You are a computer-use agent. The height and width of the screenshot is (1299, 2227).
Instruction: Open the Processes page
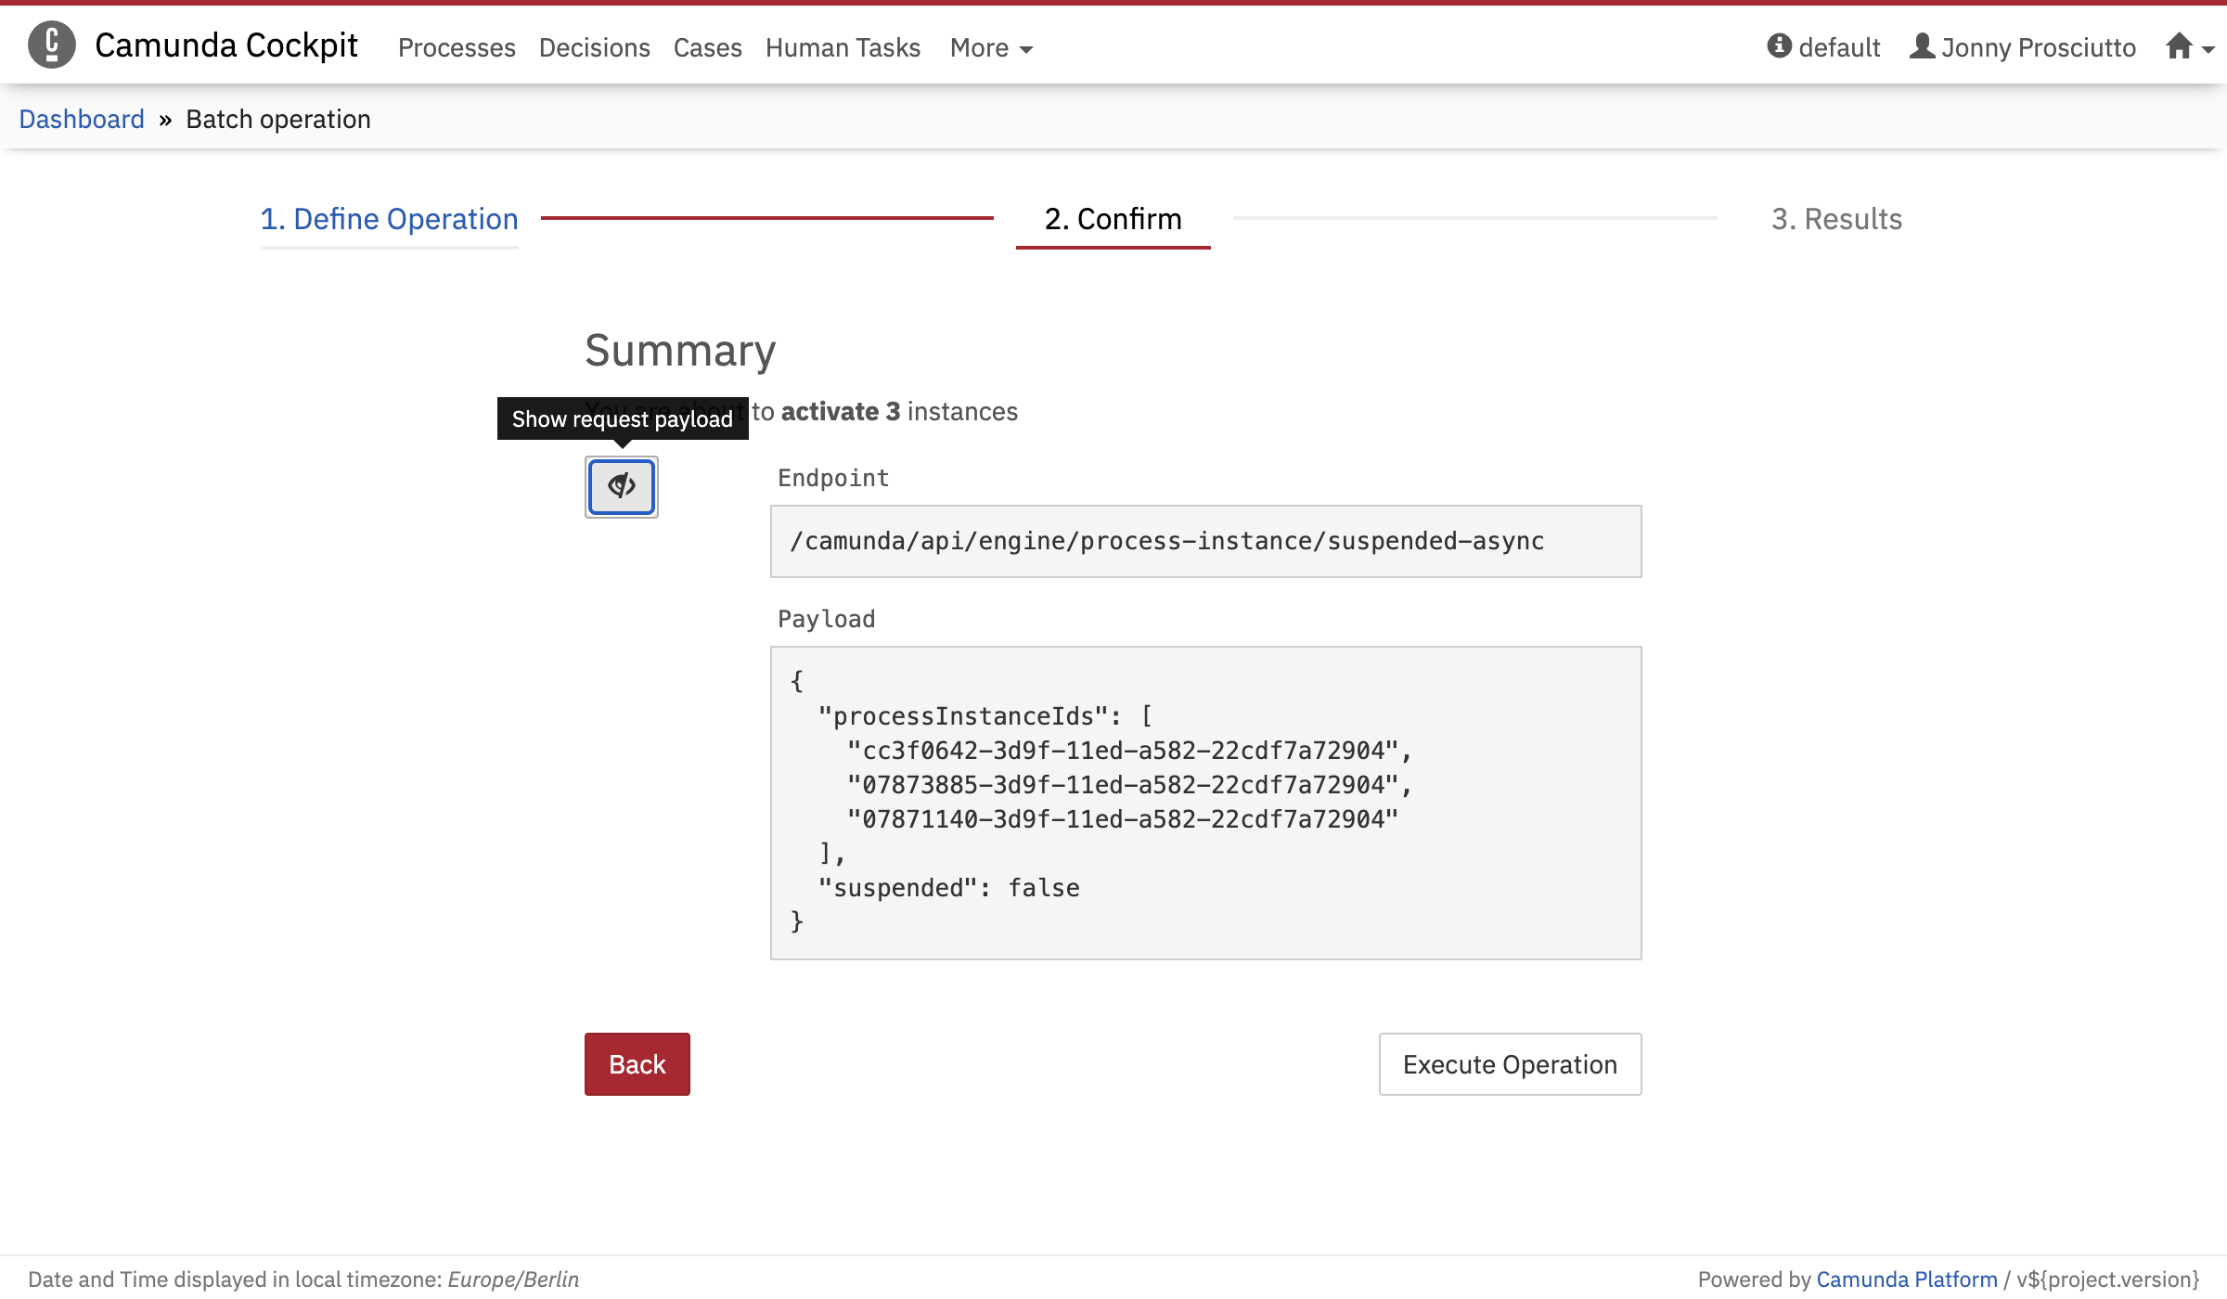(x=457, y=47)
